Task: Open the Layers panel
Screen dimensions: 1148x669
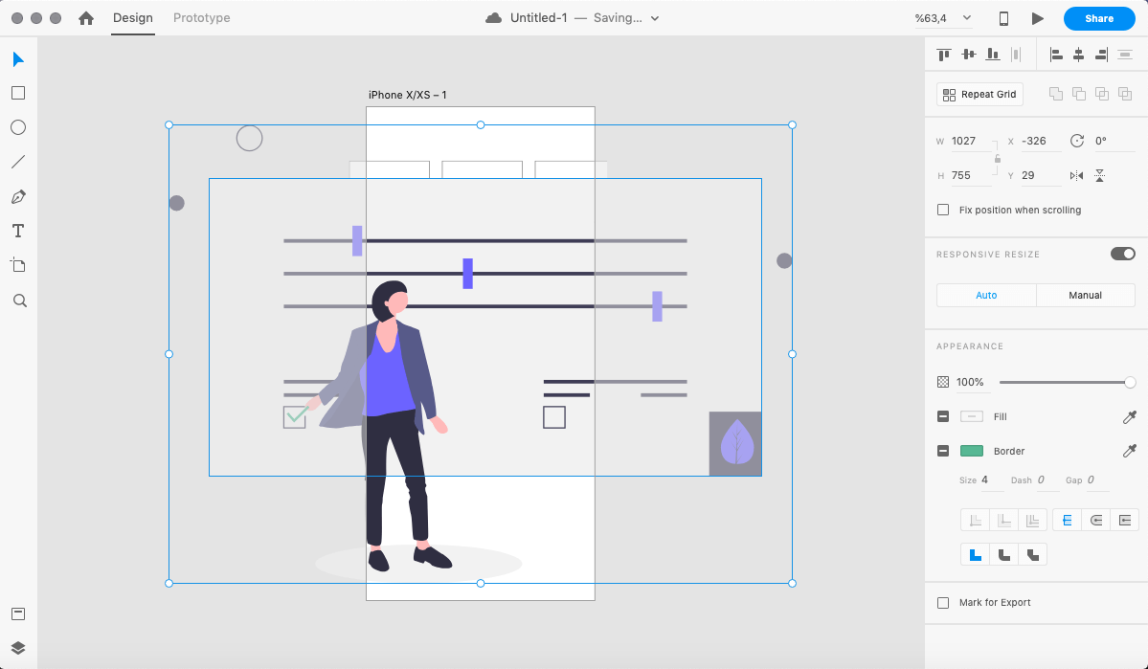Action: point(18,648)
